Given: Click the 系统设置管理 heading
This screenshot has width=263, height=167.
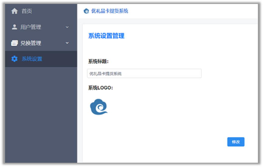Looking at the screenshot, I should pos(106,36).
